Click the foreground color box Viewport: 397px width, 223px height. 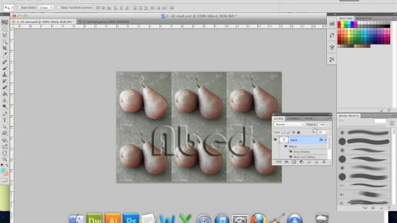click(x=3, y=171)
